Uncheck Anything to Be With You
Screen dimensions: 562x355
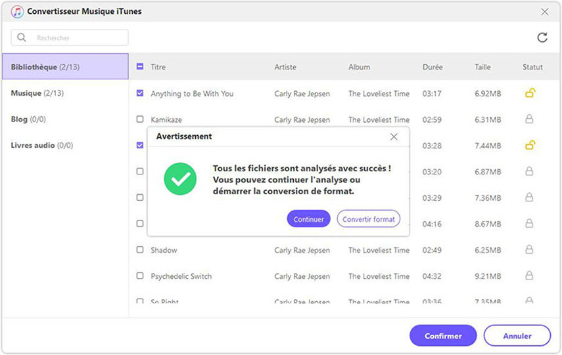pyautogui.click(x=140, y=93)
